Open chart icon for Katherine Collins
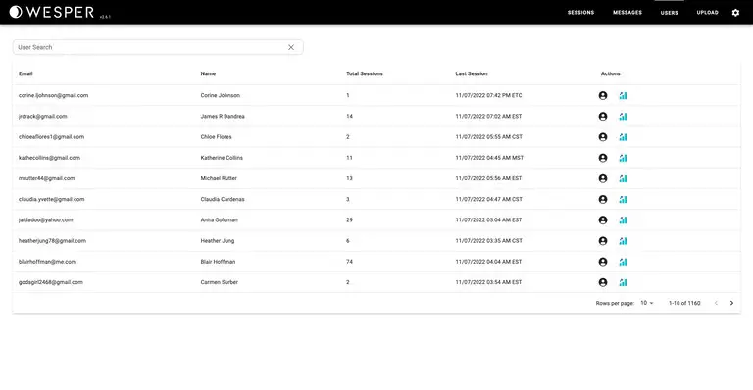The height and width of the screenshot is (390, 753). [x=623, y=158]
